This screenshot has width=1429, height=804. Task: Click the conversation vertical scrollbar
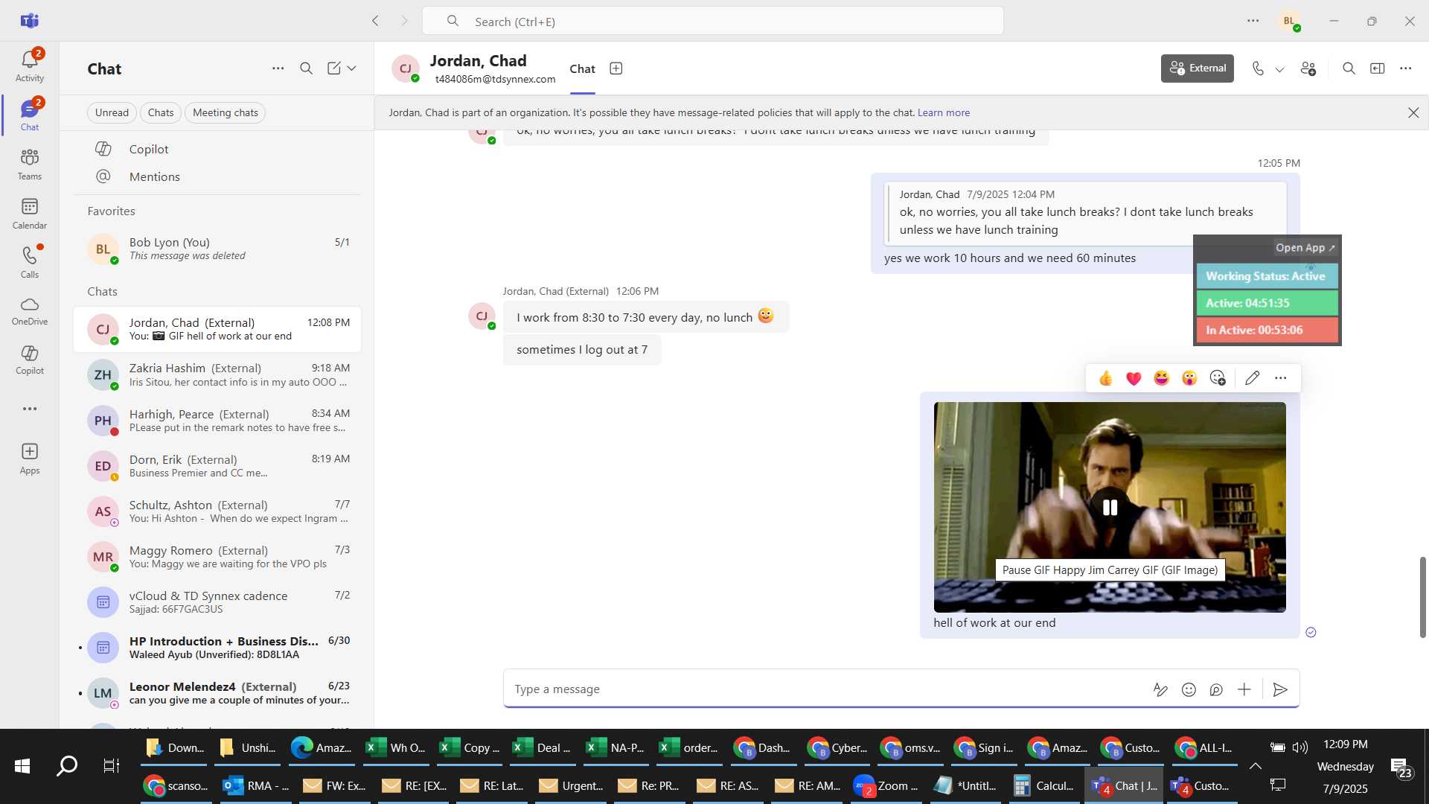pos(1422,596)
